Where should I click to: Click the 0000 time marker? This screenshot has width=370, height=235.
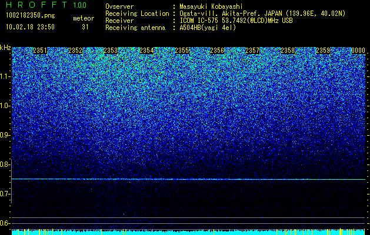click(x=358, y=51)
